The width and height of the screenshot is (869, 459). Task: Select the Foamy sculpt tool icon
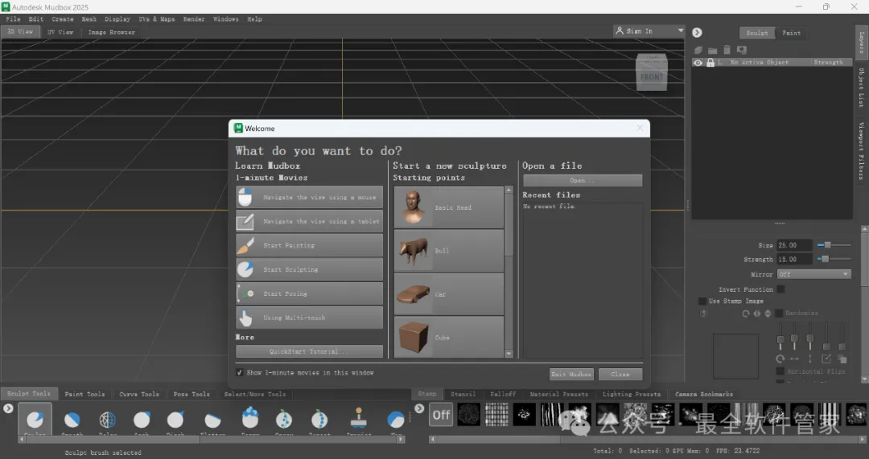click(x=250, y=417)
